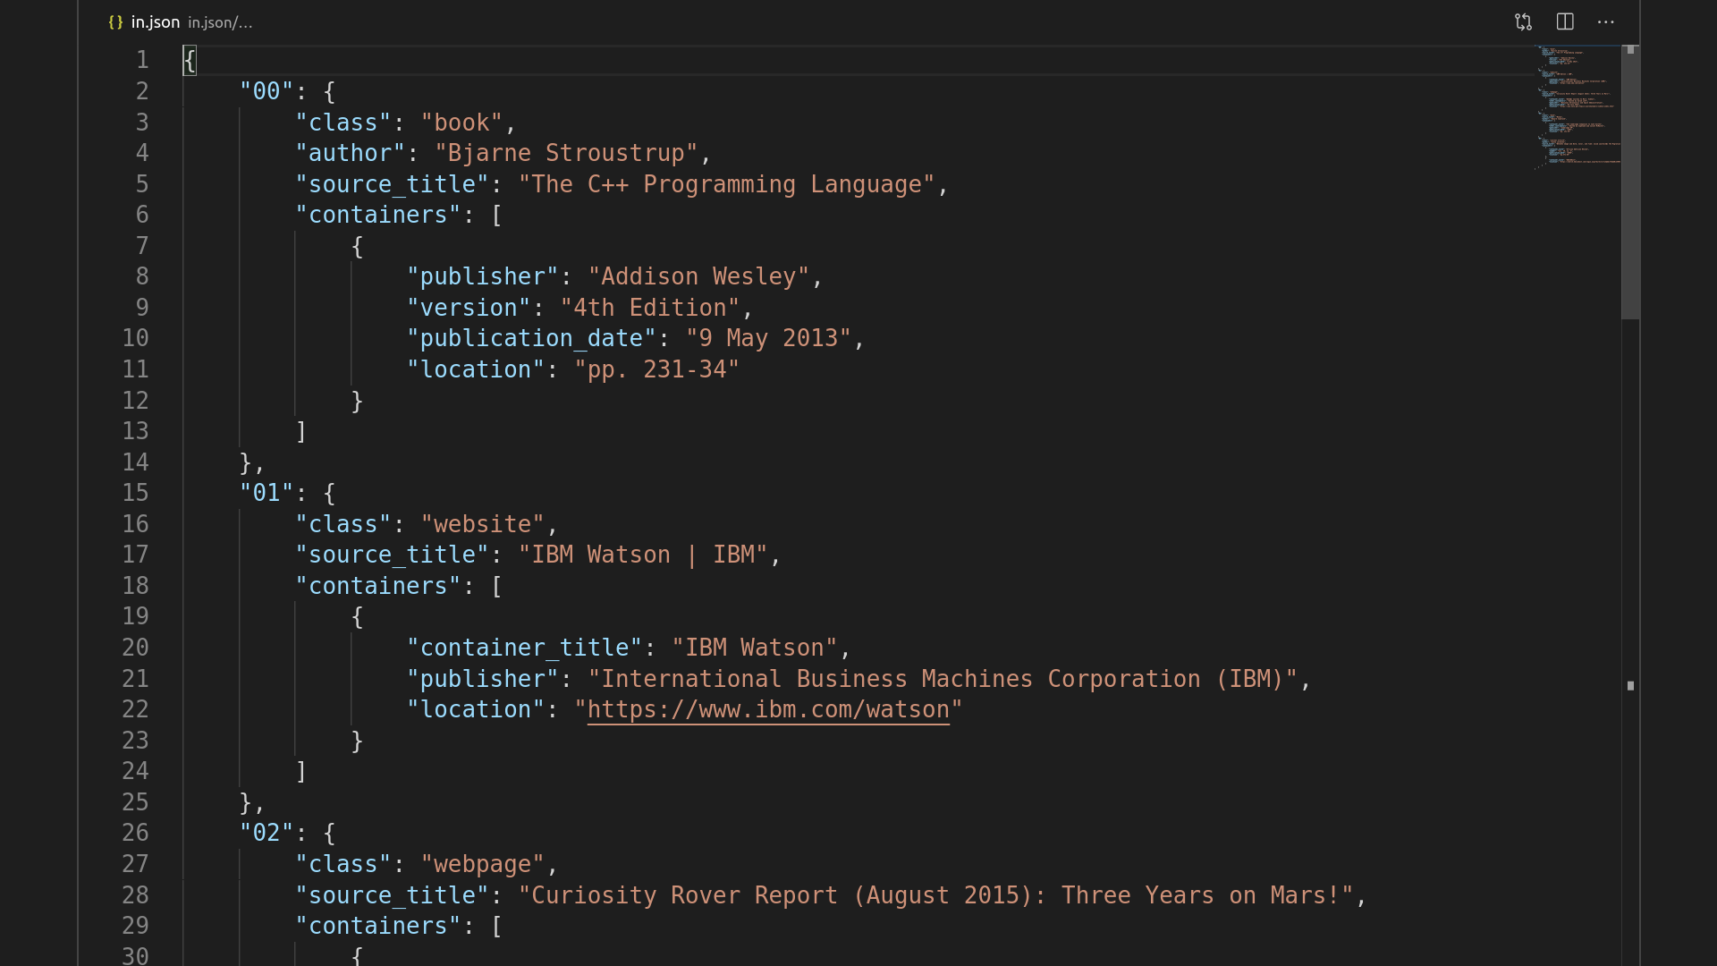This screenshot has height=966, width=1717.
Task: Open the More Actions ellipsis menu
Action: (x=1606, y=22)
